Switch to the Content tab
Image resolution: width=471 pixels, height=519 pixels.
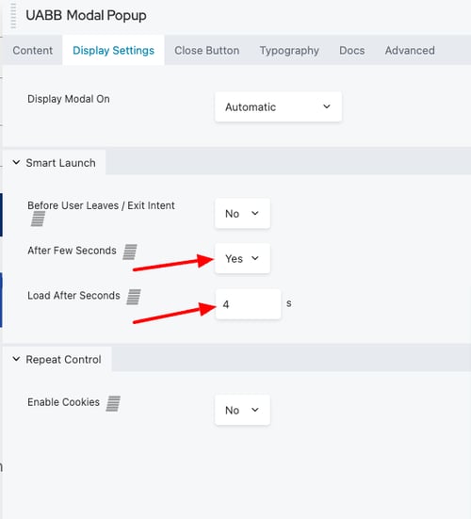[32, 50]
